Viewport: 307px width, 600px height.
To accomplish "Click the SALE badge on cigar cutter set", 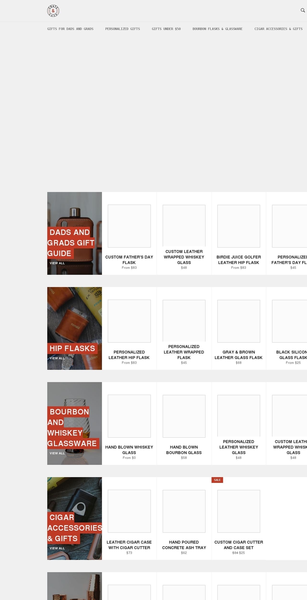I will [x=217, y=480].
